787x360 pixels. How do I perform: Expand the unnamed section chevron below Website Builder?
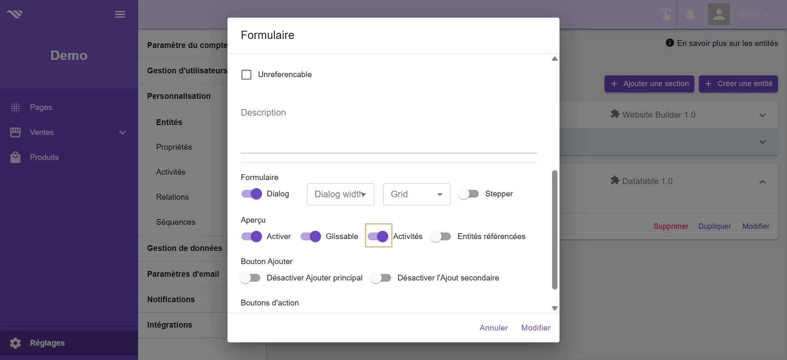point(762,142)
